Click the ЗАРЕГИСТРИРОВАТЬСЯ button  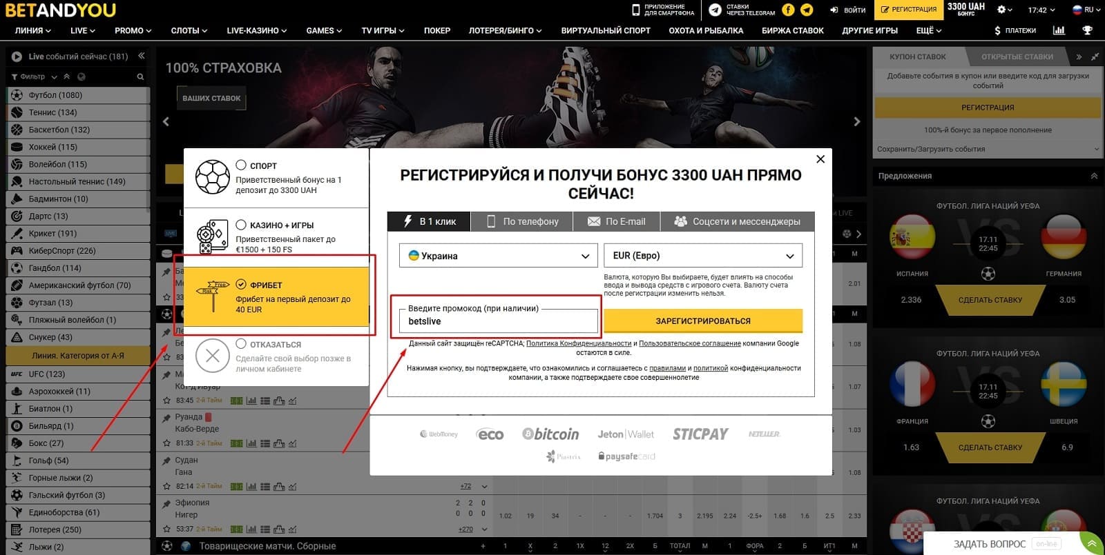(x=703, y=321)
